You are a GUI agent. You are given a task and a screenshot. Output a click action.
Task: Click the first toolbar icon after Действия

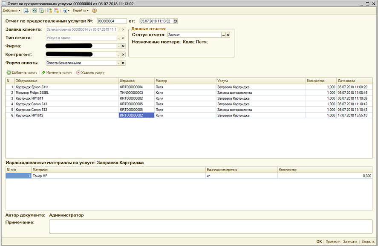(x=26, y=10)
